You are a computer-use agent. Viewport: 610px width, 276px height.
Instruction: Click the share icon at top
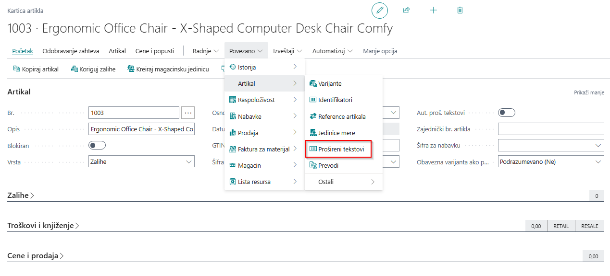pos(406,10)
